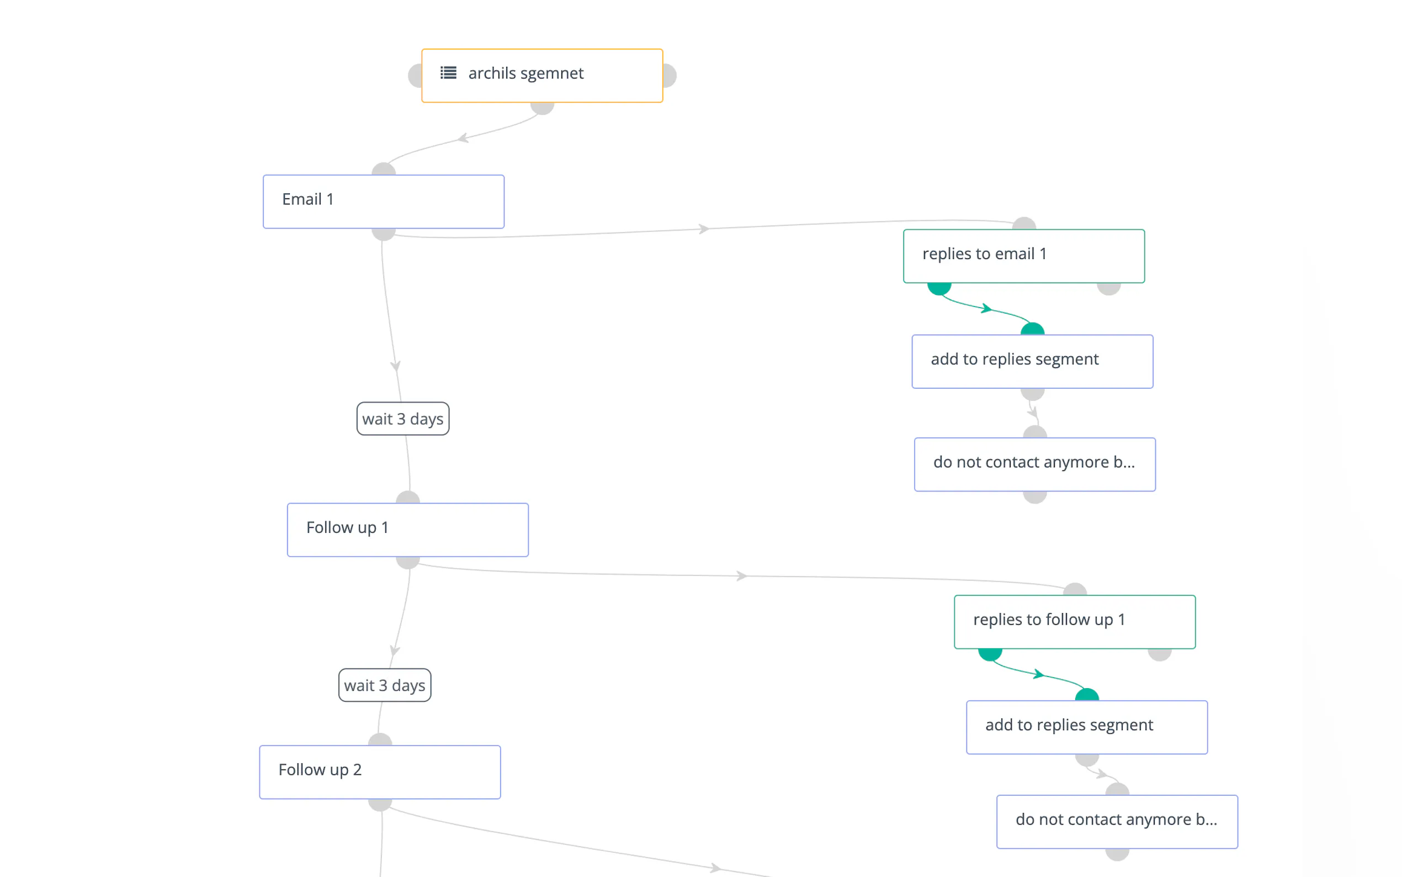Image resolution: width=1402 pixels, height=877 pixels.
Task: Select the archils sgemnet source node
Action: (x=542, y=76)
